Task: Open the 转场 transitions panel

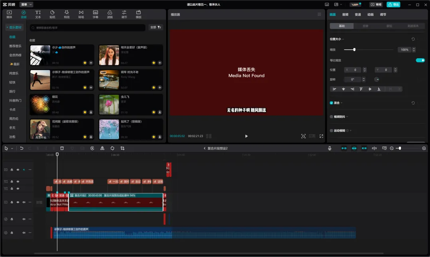Action: pos(81,14)
